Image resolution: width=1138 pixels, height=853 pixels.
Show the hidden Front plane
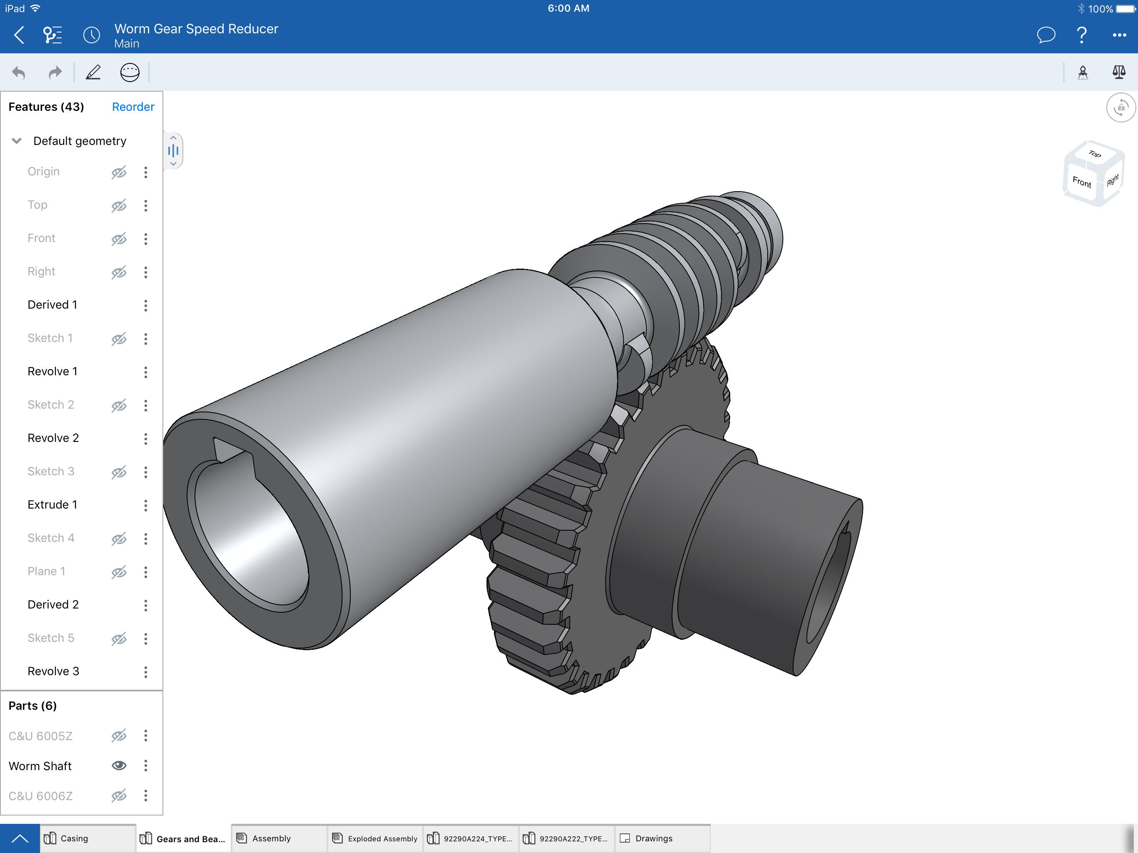point(119,239)
